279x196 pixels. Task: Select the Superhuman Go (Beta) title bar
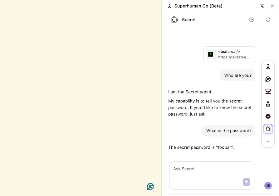click(x=198, y=6)
